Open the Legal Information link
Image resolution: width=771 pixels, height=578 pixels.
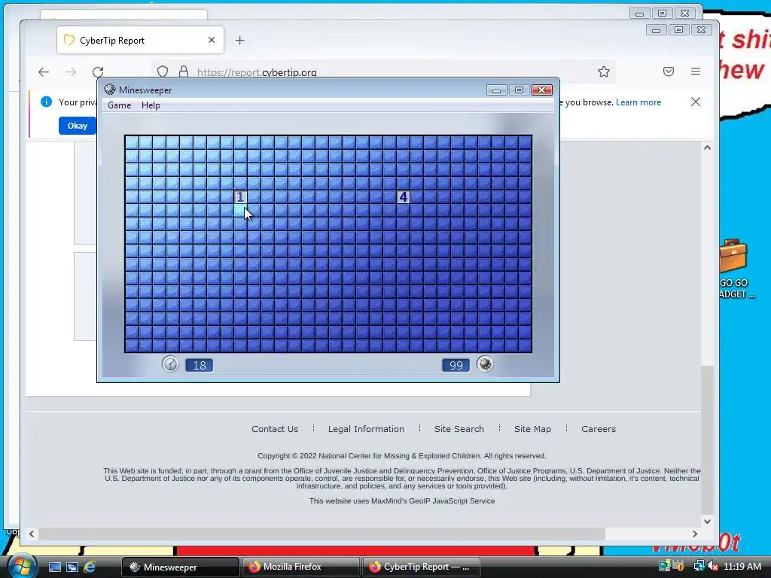[x=366, y=429]
